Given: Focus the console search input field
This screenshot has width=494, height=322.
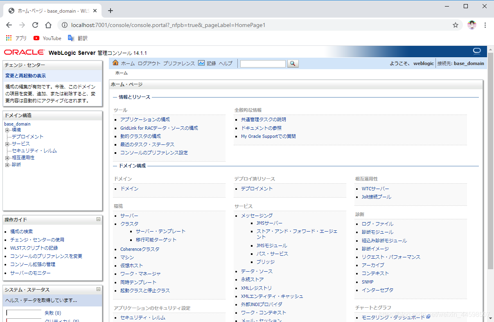Looking at the screenshot, I should coord(263,63).
